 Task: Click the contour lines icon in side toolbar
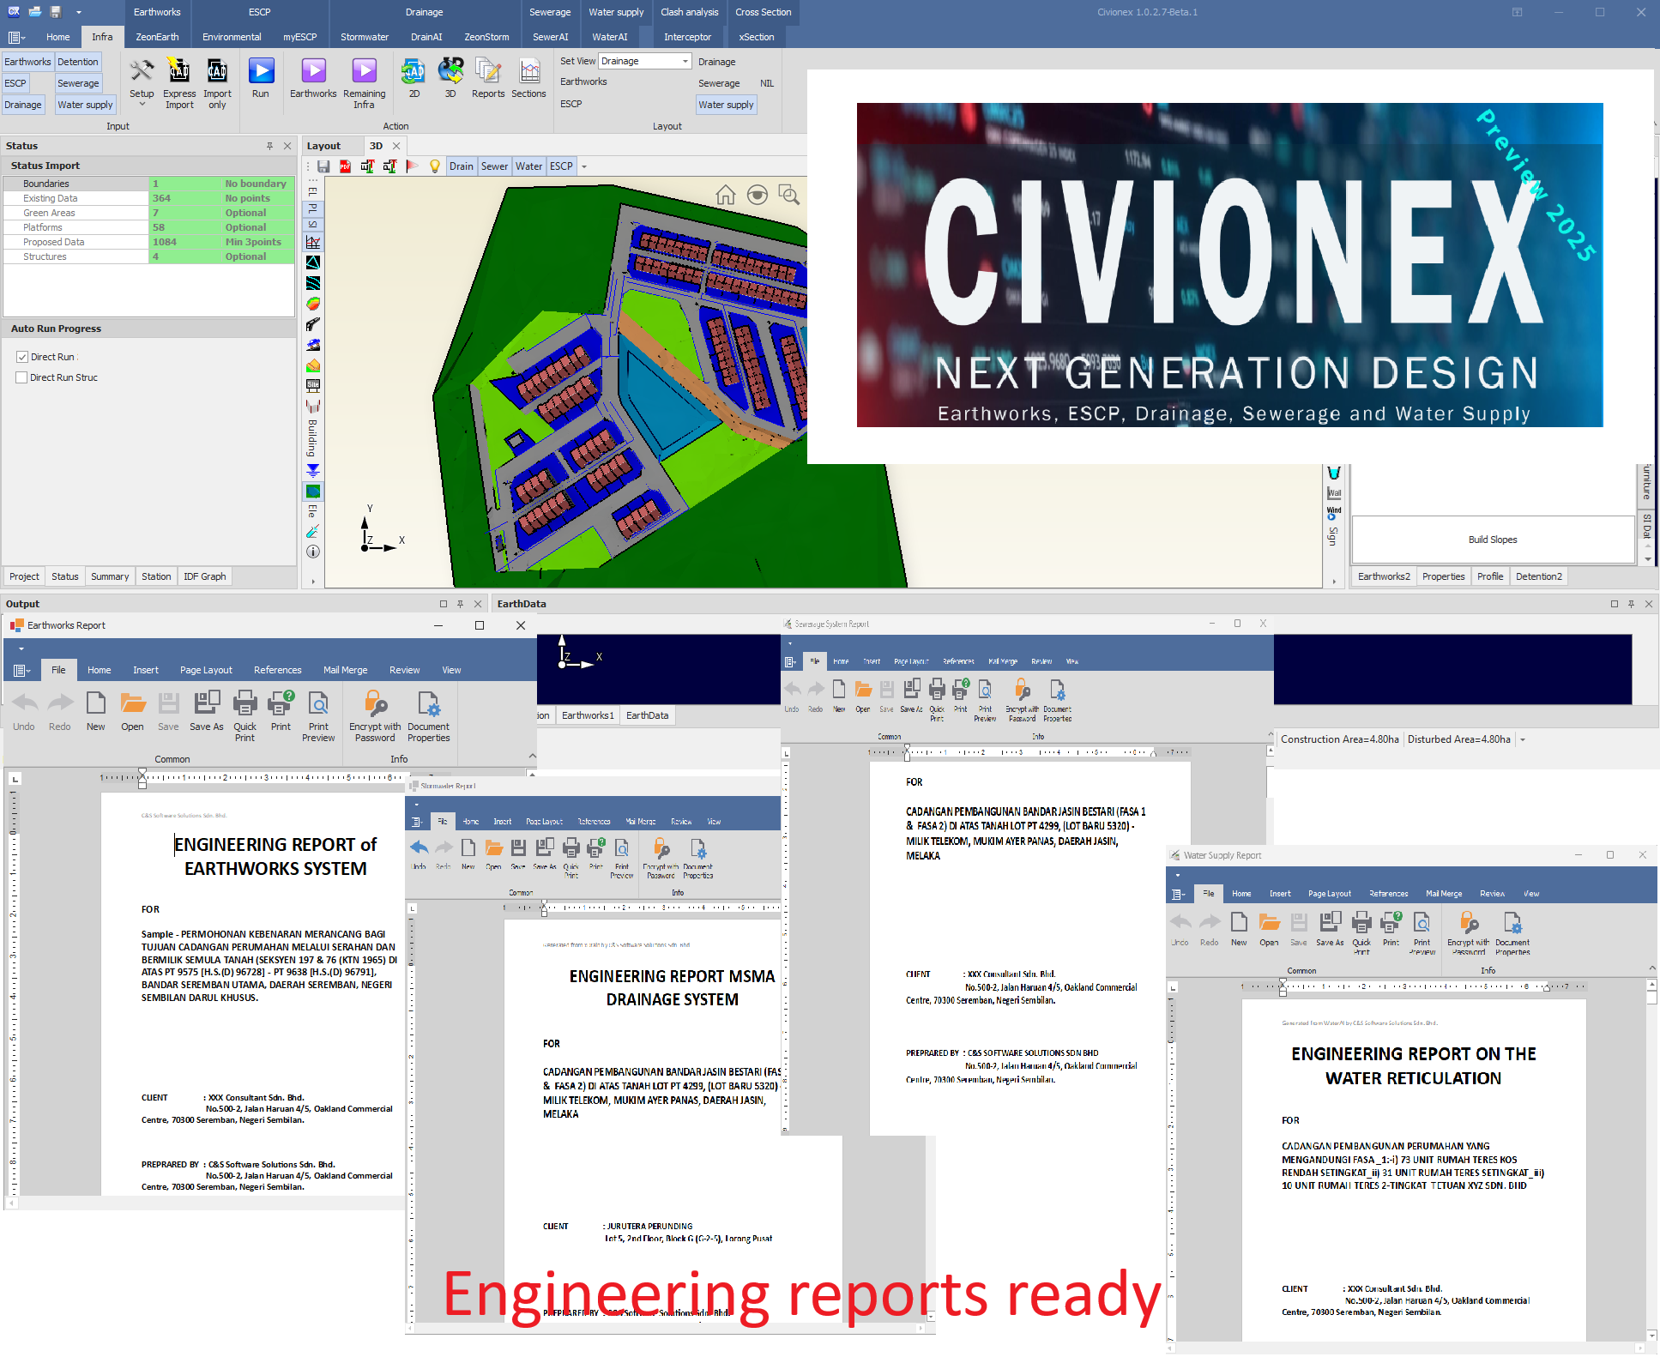tap(313, 283)
